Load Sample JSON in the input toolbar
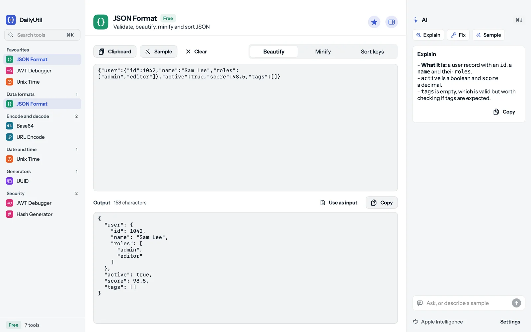Image resolution: width=531 pixels, height=332 pixels. click(159, 51)
